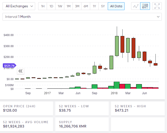The image size is (167, 133).
Task: Select the 1Y time range
Action: tap(94, 6)
